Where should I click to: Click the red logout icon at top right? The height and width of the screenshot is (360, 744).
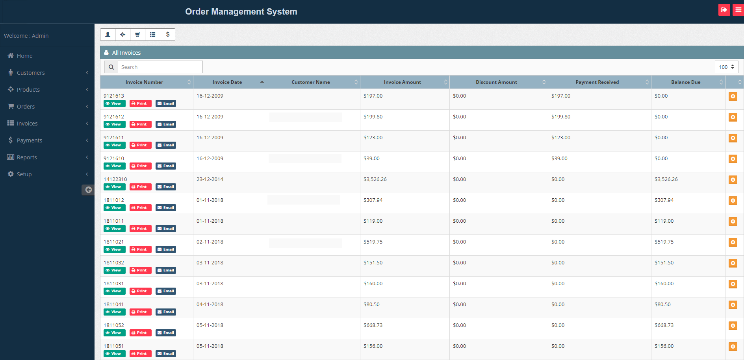point(724,9)
